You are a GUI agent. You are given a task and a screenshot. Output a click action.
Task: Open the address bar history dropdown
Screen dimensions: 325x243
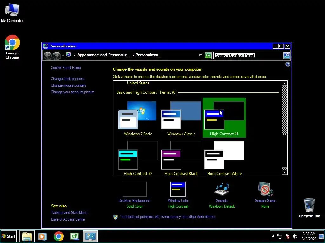point(200,55)
